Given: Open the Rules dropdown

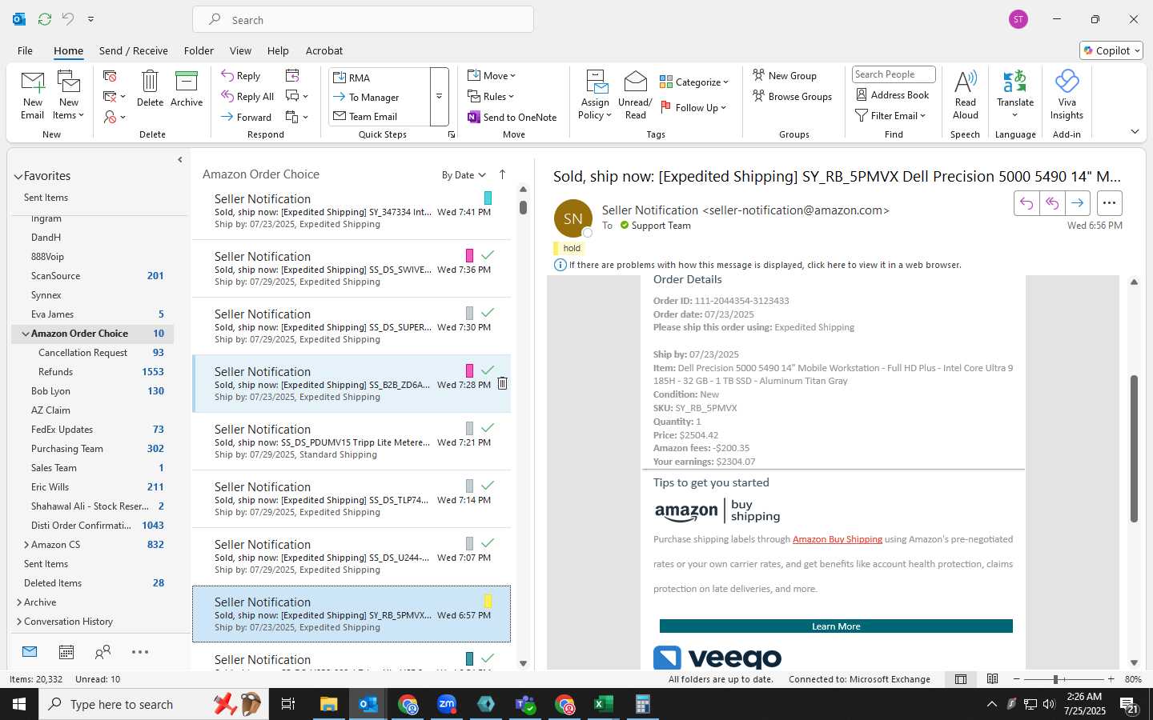Looking at the screenshot, I should point(491,97).
